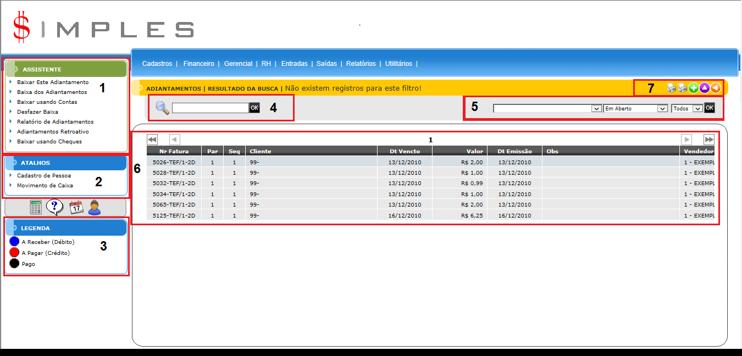The width and height of the screenshot is (742, 356).
Task: Click the orange back arrow icon
Action: click(x=715, y=88)
